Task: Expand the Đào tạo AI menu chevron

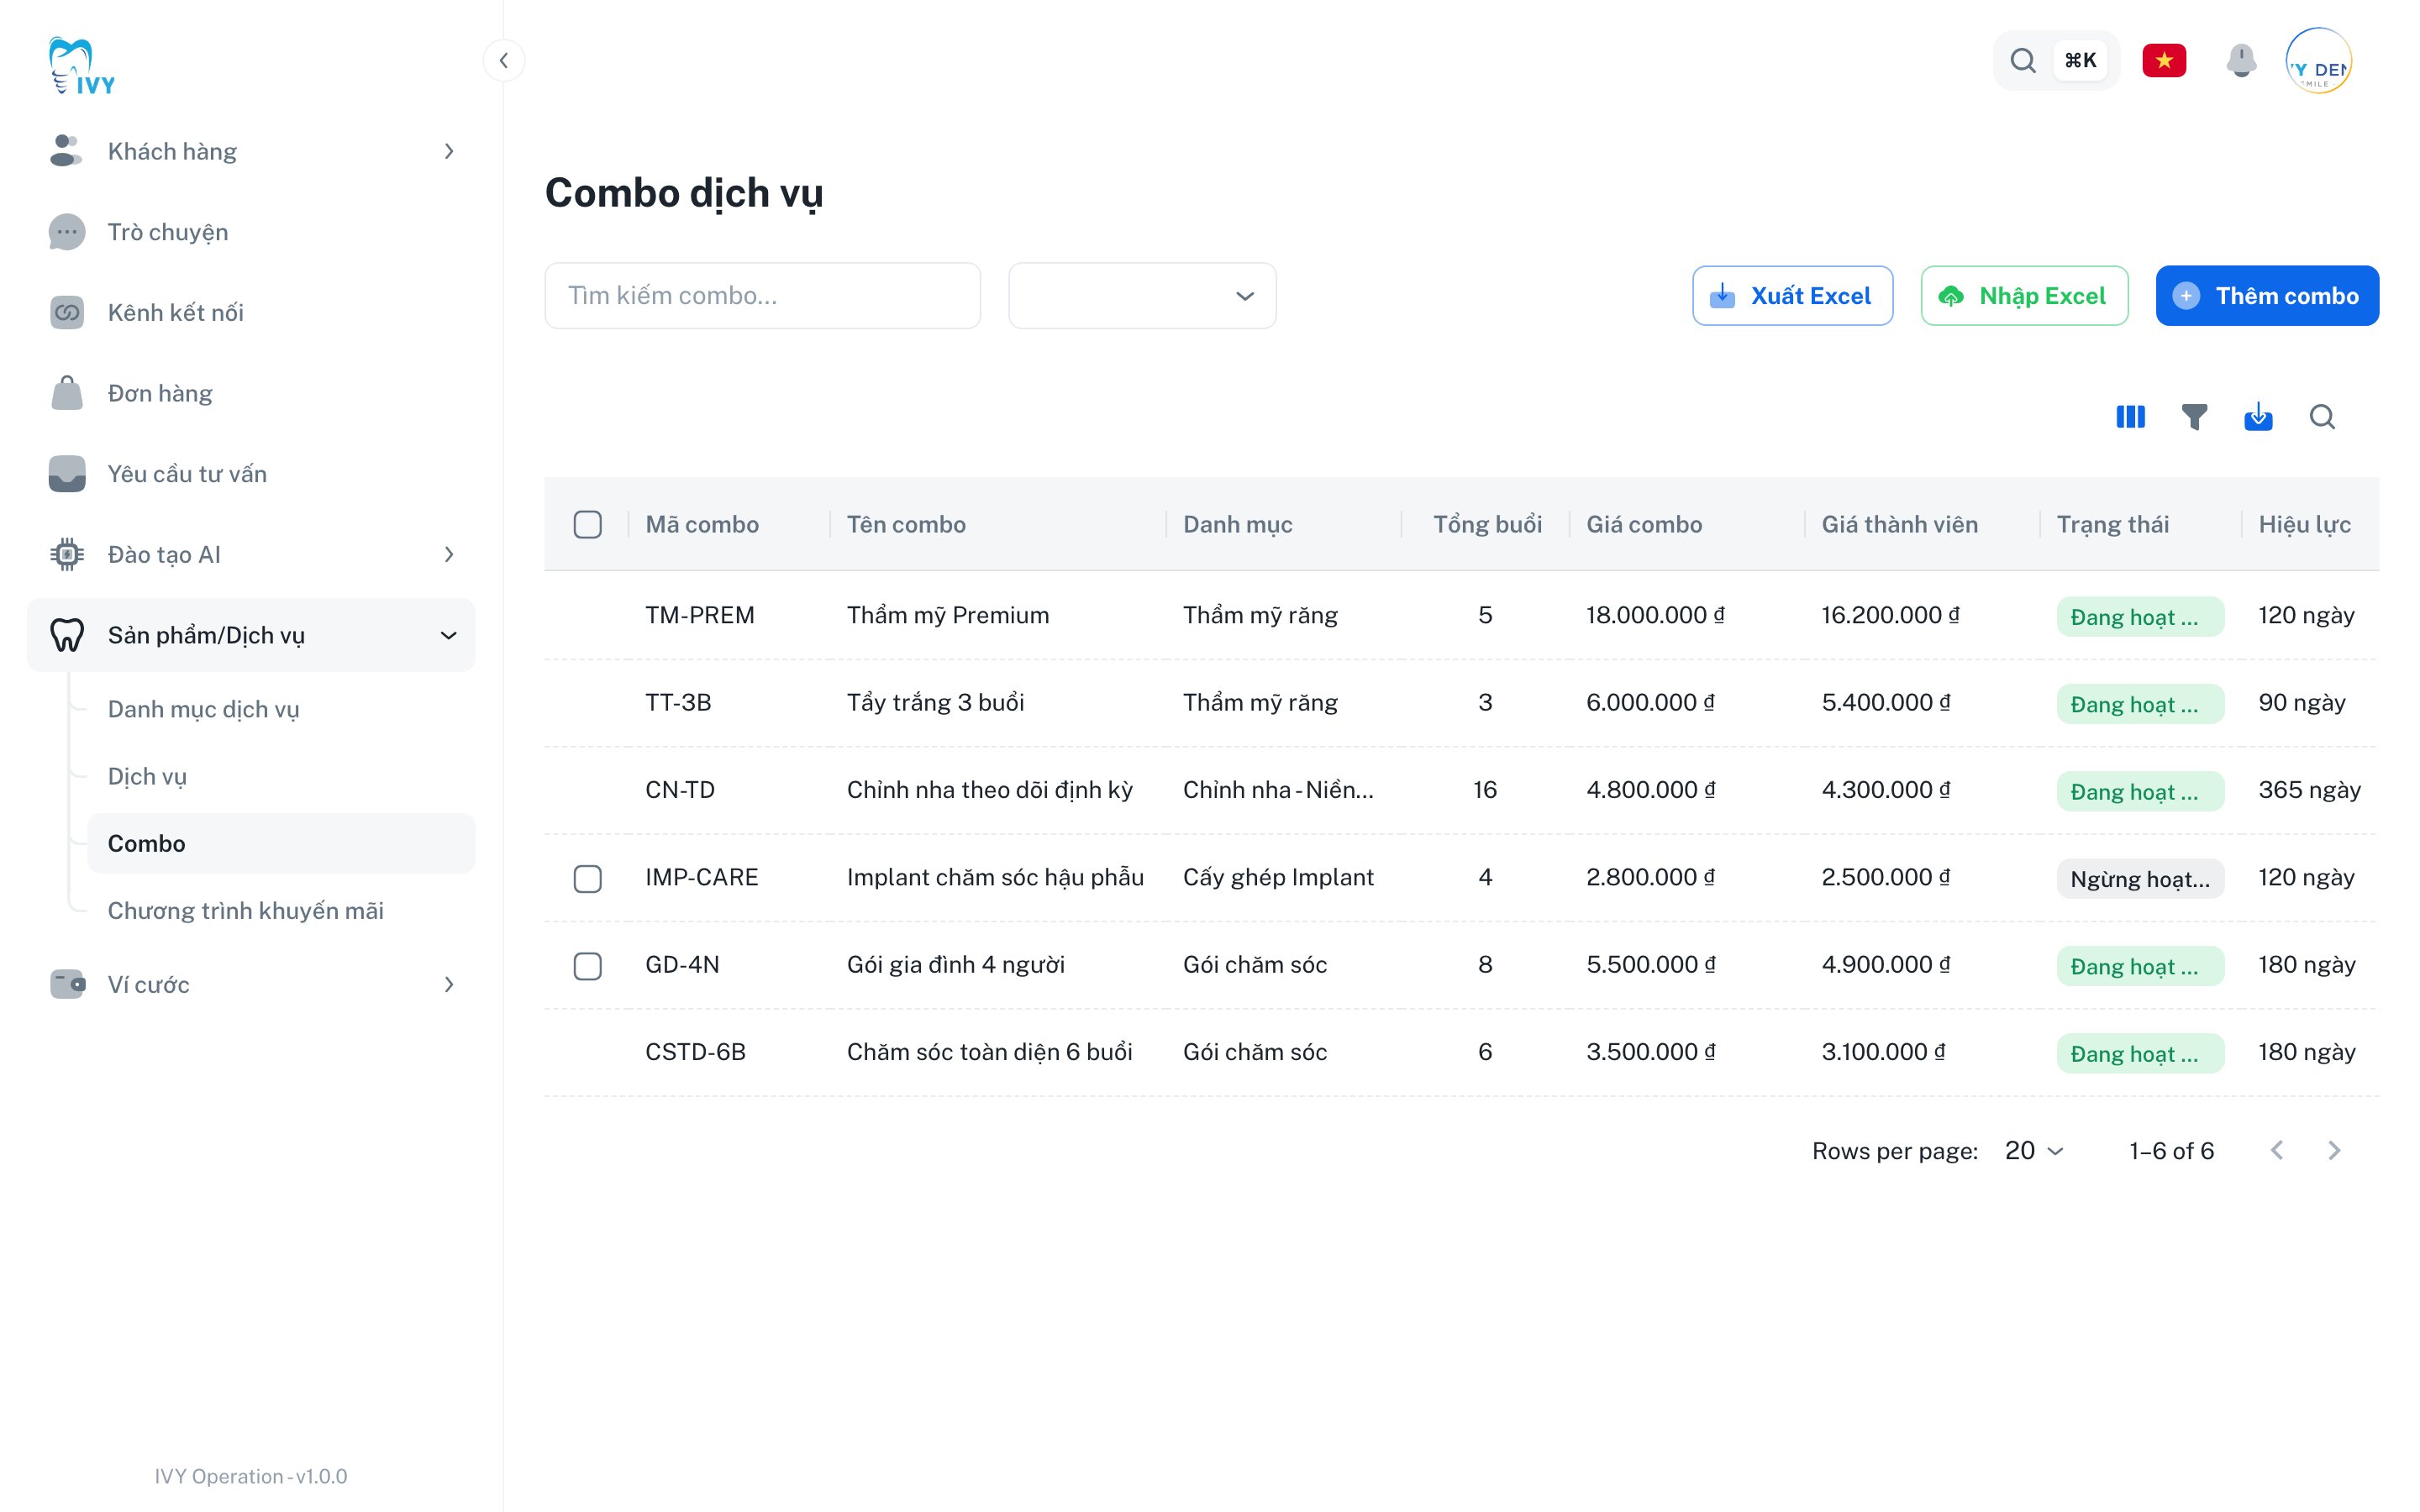Action: point(449,554)
